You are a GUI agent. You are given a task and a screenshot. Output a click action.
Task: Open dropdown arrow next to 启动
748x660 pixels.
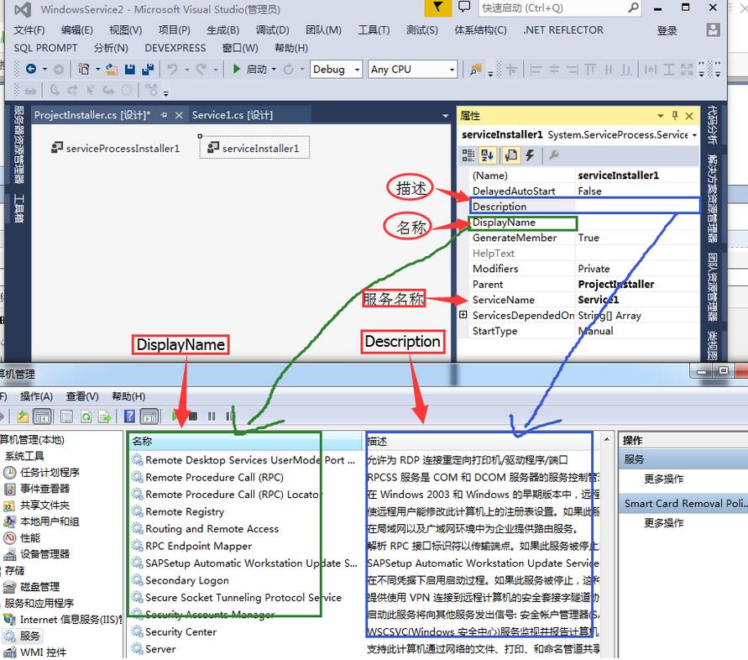[274, 70]
